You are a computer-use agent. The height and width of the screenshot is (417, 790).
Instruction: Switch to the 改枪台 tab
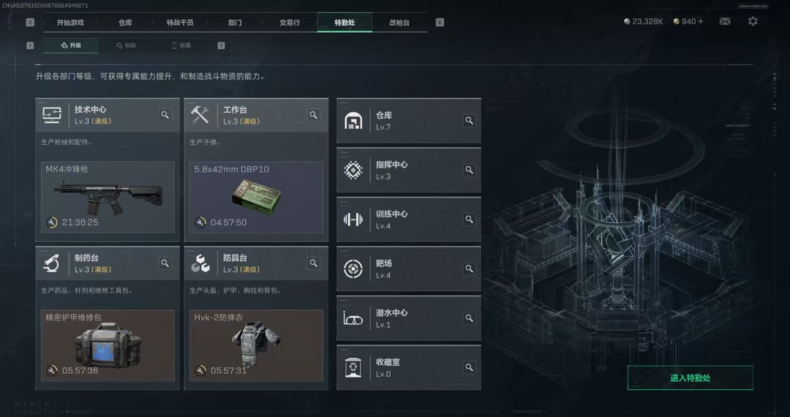click(x=399, y=23)
